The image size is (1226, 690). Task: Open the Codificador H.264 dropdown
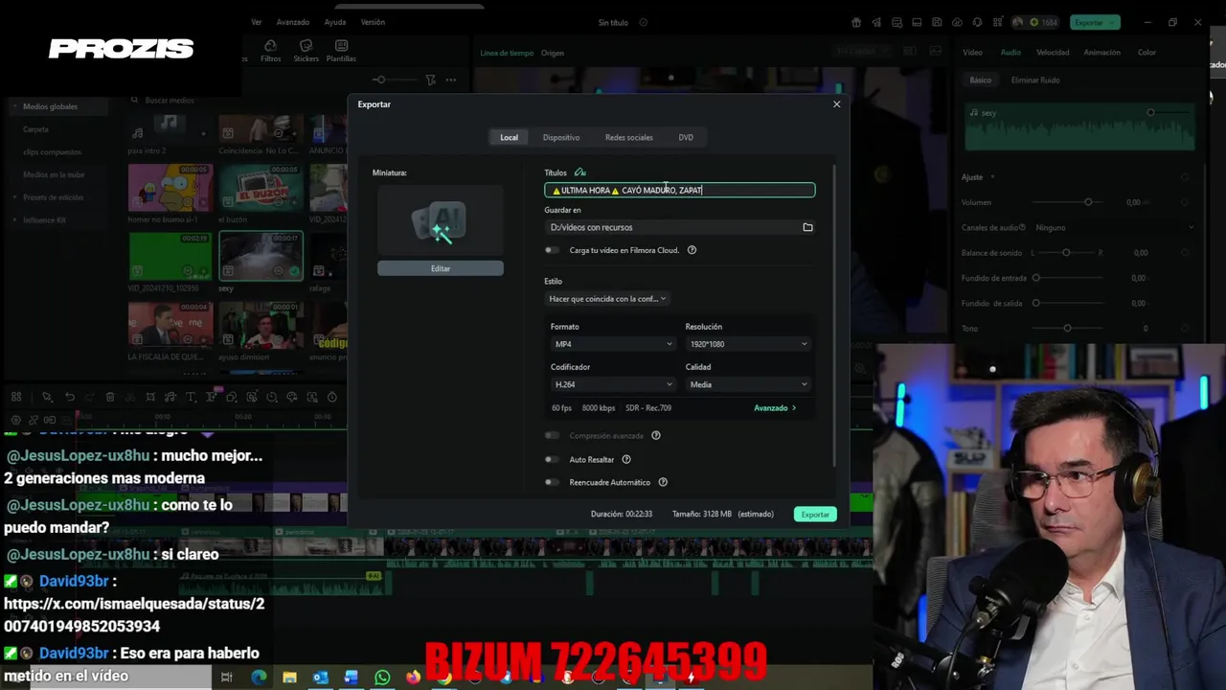[613, 384]
